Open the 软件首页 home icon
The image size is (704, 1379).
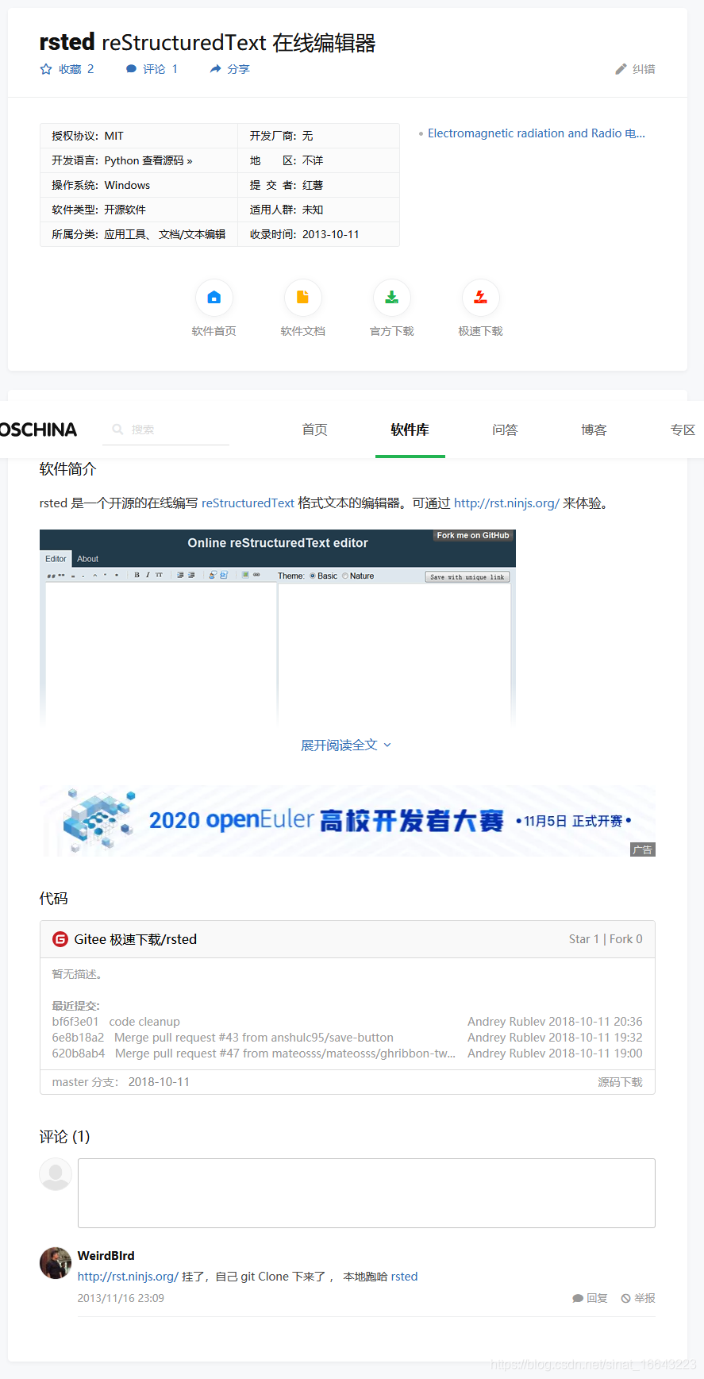coord(214,298)
